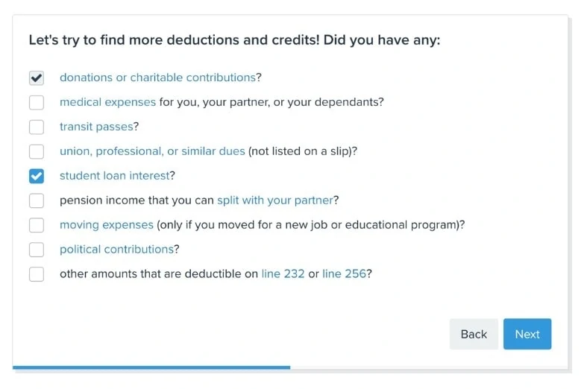The width and height of the screenshot is (584, 389).
Task: Click the split with your partner link
Action: (274, 200)
